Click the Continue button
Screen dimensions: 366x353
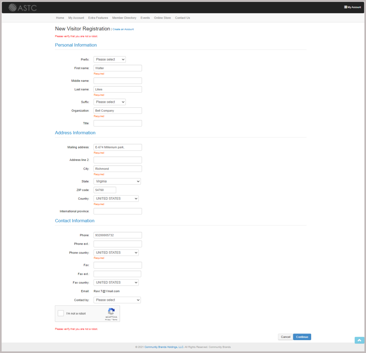[x=302, y=337]
